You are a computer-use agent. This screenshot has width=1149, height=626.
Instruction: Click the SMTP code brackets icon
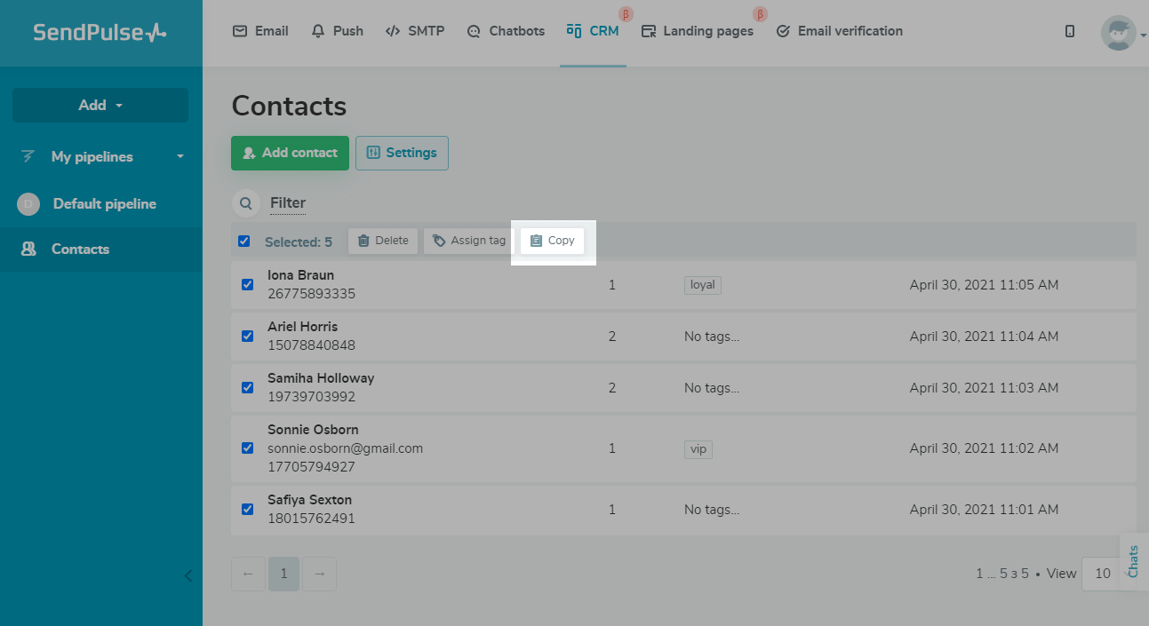[x=393, y=31]
